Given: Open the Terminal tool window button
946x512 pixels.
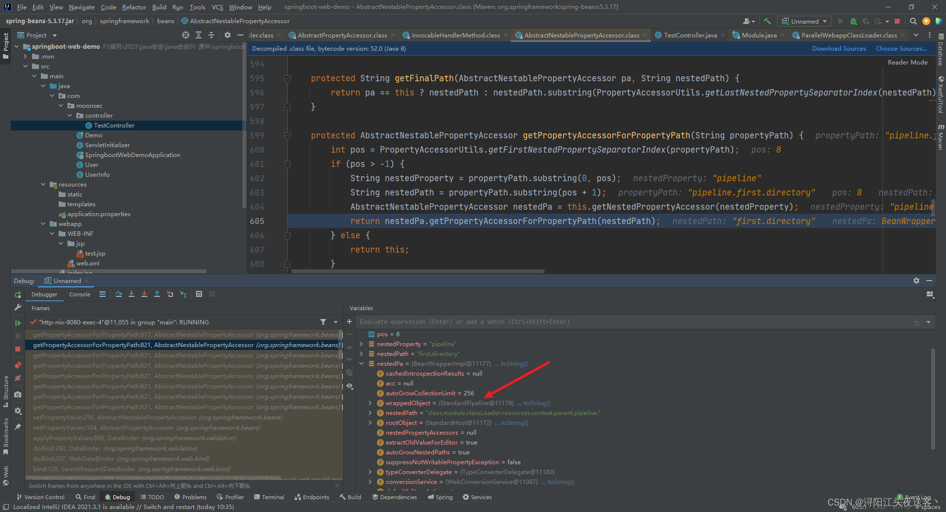Looking at the screenshot, I should (x=269, y=497).
